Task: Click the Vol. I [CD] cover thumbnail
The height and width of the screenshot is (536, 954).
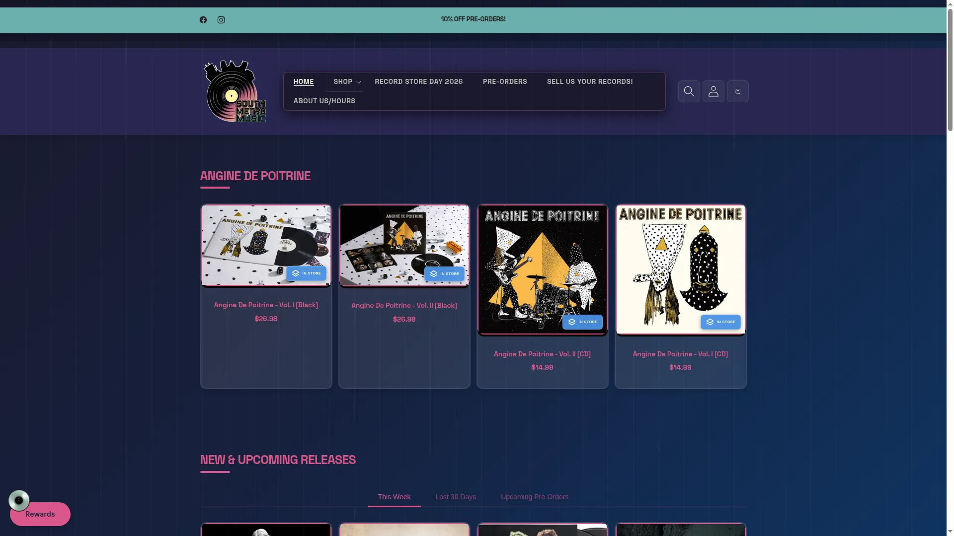Action: click(x=680, y=269)
